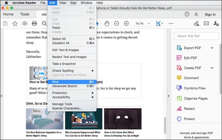
Task: Send the file by email envelope icon
Action: (206, 23)
